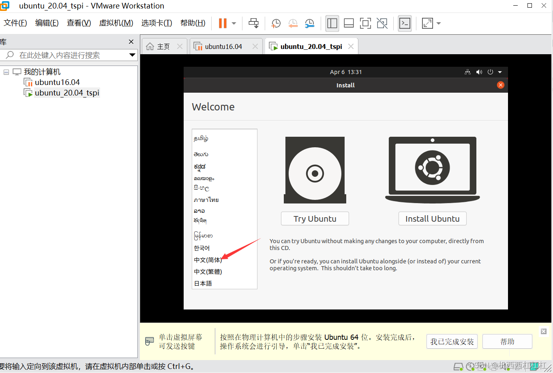Dismiss the yellow installation hint bar

[x=544, y=331]
